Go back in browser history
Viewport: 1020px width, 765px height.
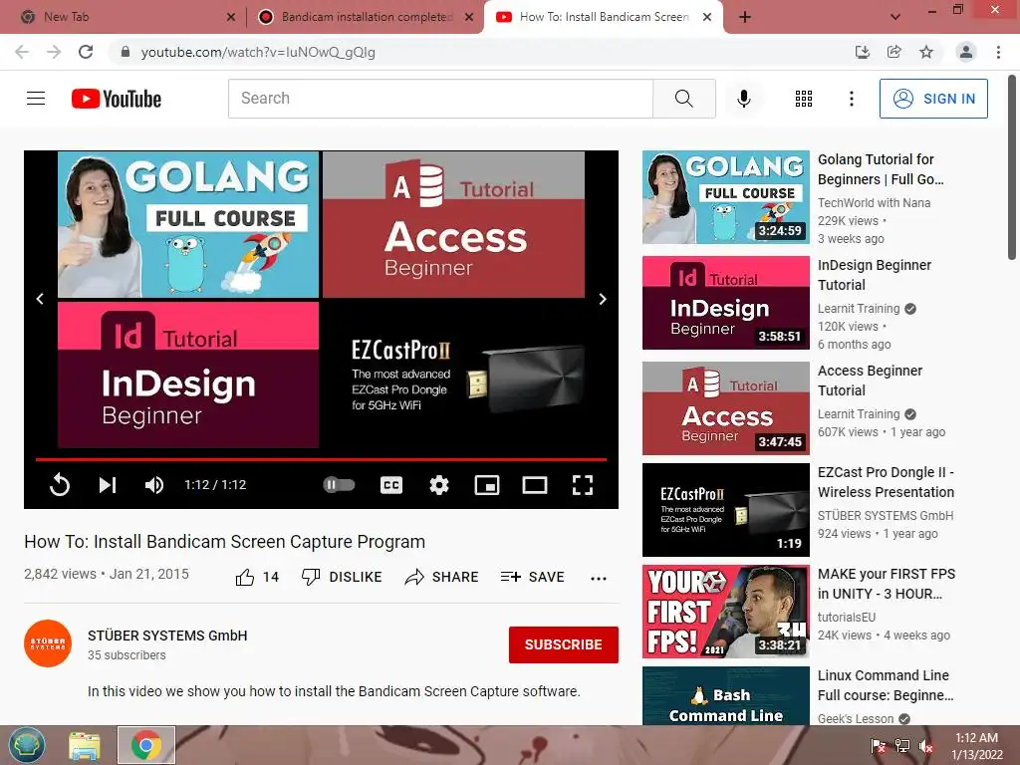[22, 52]
